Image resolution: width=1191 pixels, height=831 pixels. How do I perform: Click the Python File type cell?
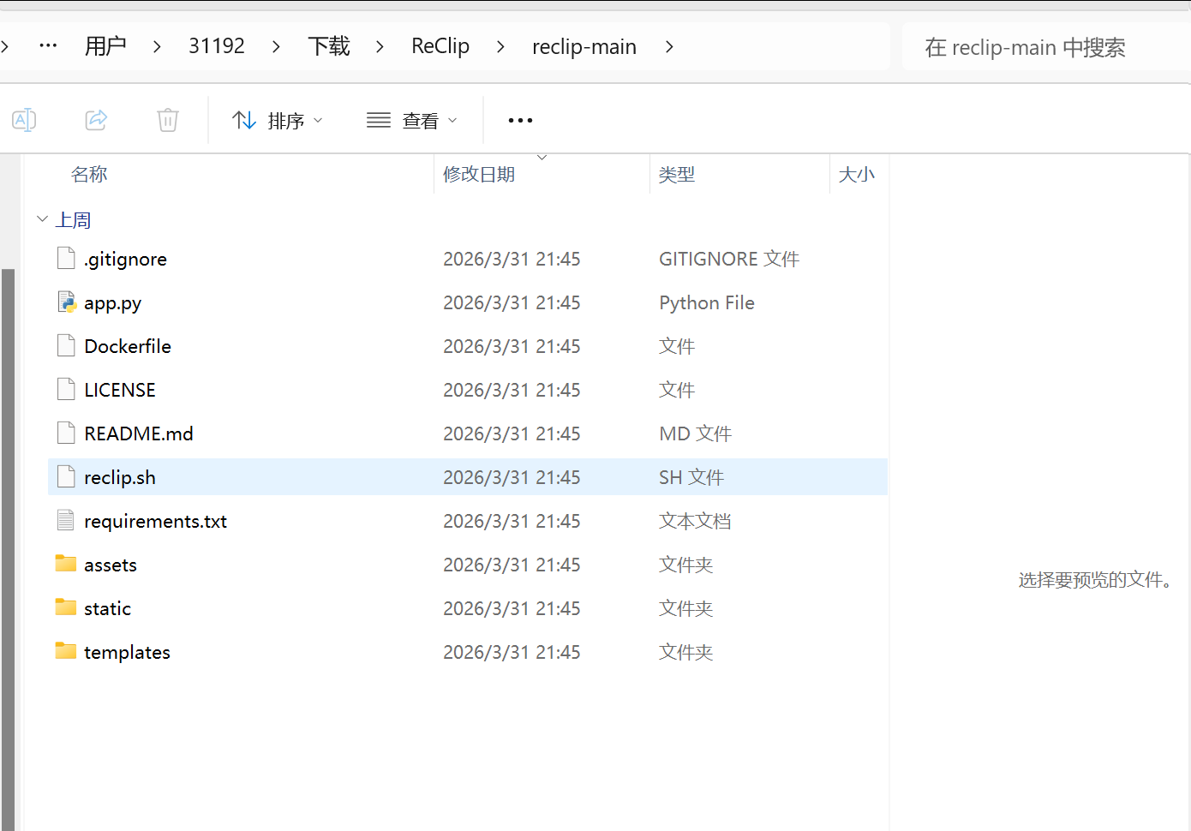(x=707, y=303)
